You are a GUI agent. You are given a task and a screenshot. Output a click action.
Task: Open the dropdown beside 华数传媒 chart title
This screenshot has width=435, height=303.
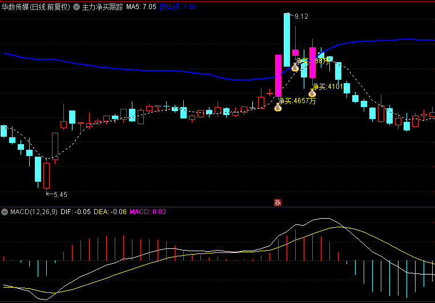tap(76, 7)
